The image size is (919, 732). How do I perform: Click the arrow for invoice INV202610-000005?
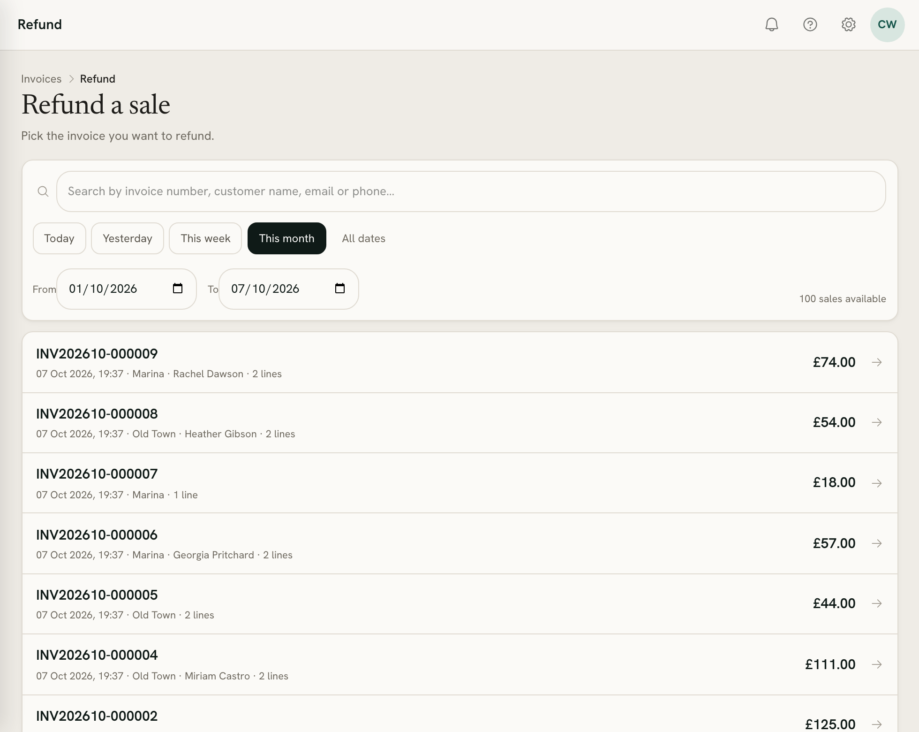[x=877, y=603]
